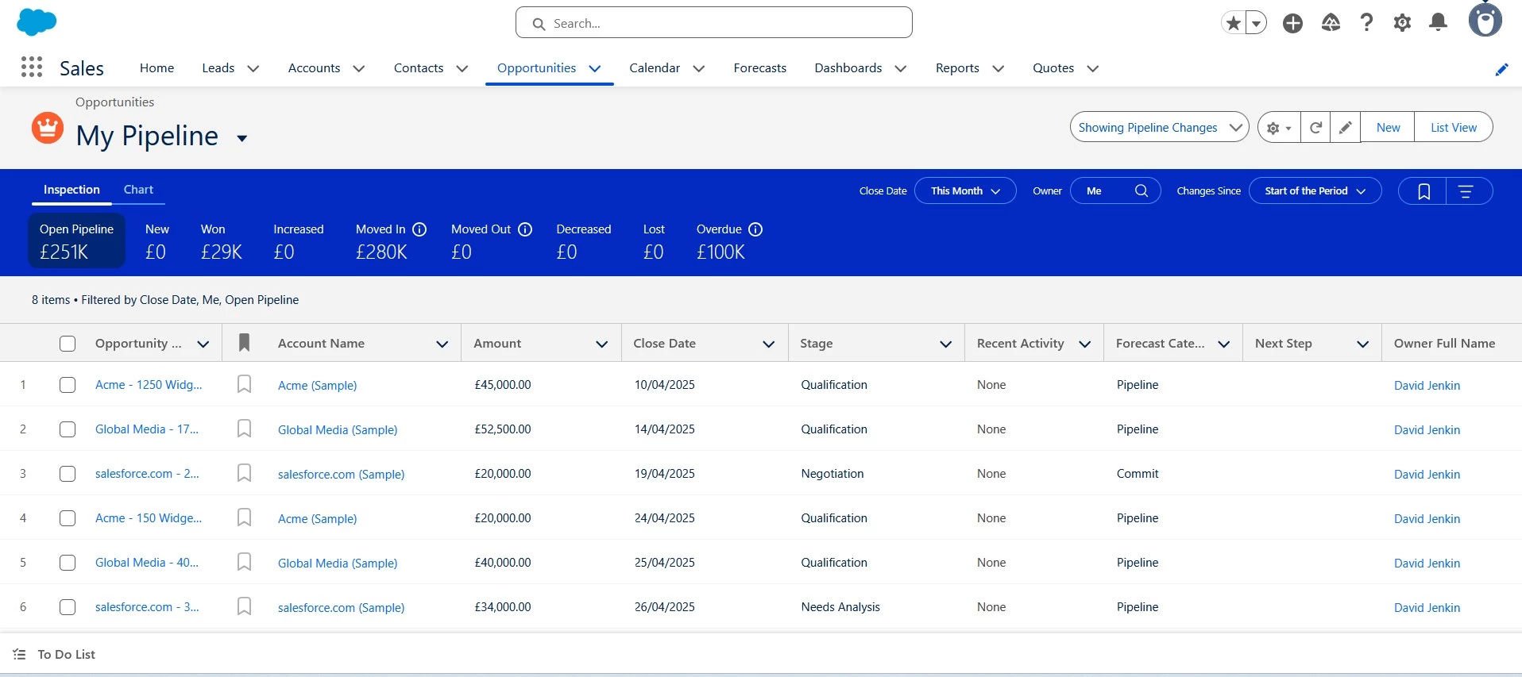Open the filter lines icon in blue bar
1522x677 pixels.
pyautogui.click(x=1466, y=190)
